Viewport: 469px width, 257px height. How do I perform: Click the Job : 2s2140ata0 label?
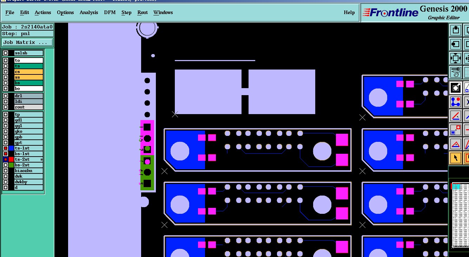coord(27,27)
